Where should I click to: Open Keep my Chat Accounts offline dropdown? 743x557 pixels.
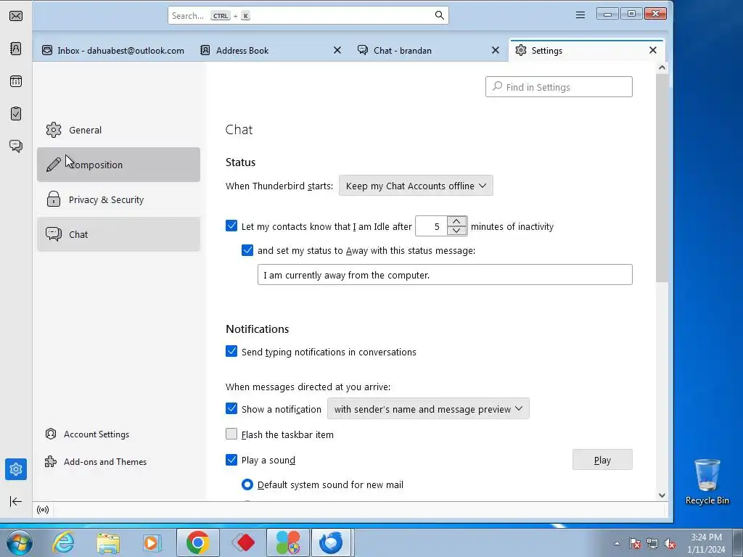click(416, 186)
